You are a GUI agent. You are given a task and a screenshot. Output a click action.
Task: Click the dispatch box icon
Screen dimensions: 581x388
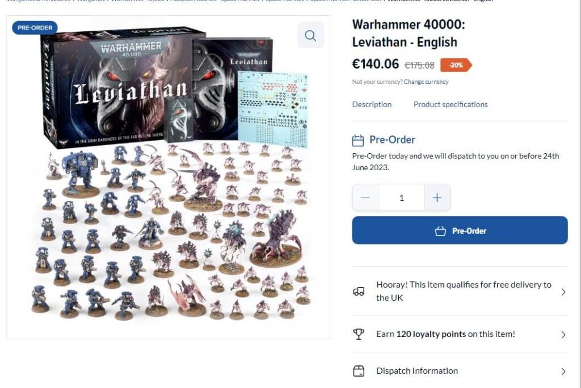pos(359,371)
